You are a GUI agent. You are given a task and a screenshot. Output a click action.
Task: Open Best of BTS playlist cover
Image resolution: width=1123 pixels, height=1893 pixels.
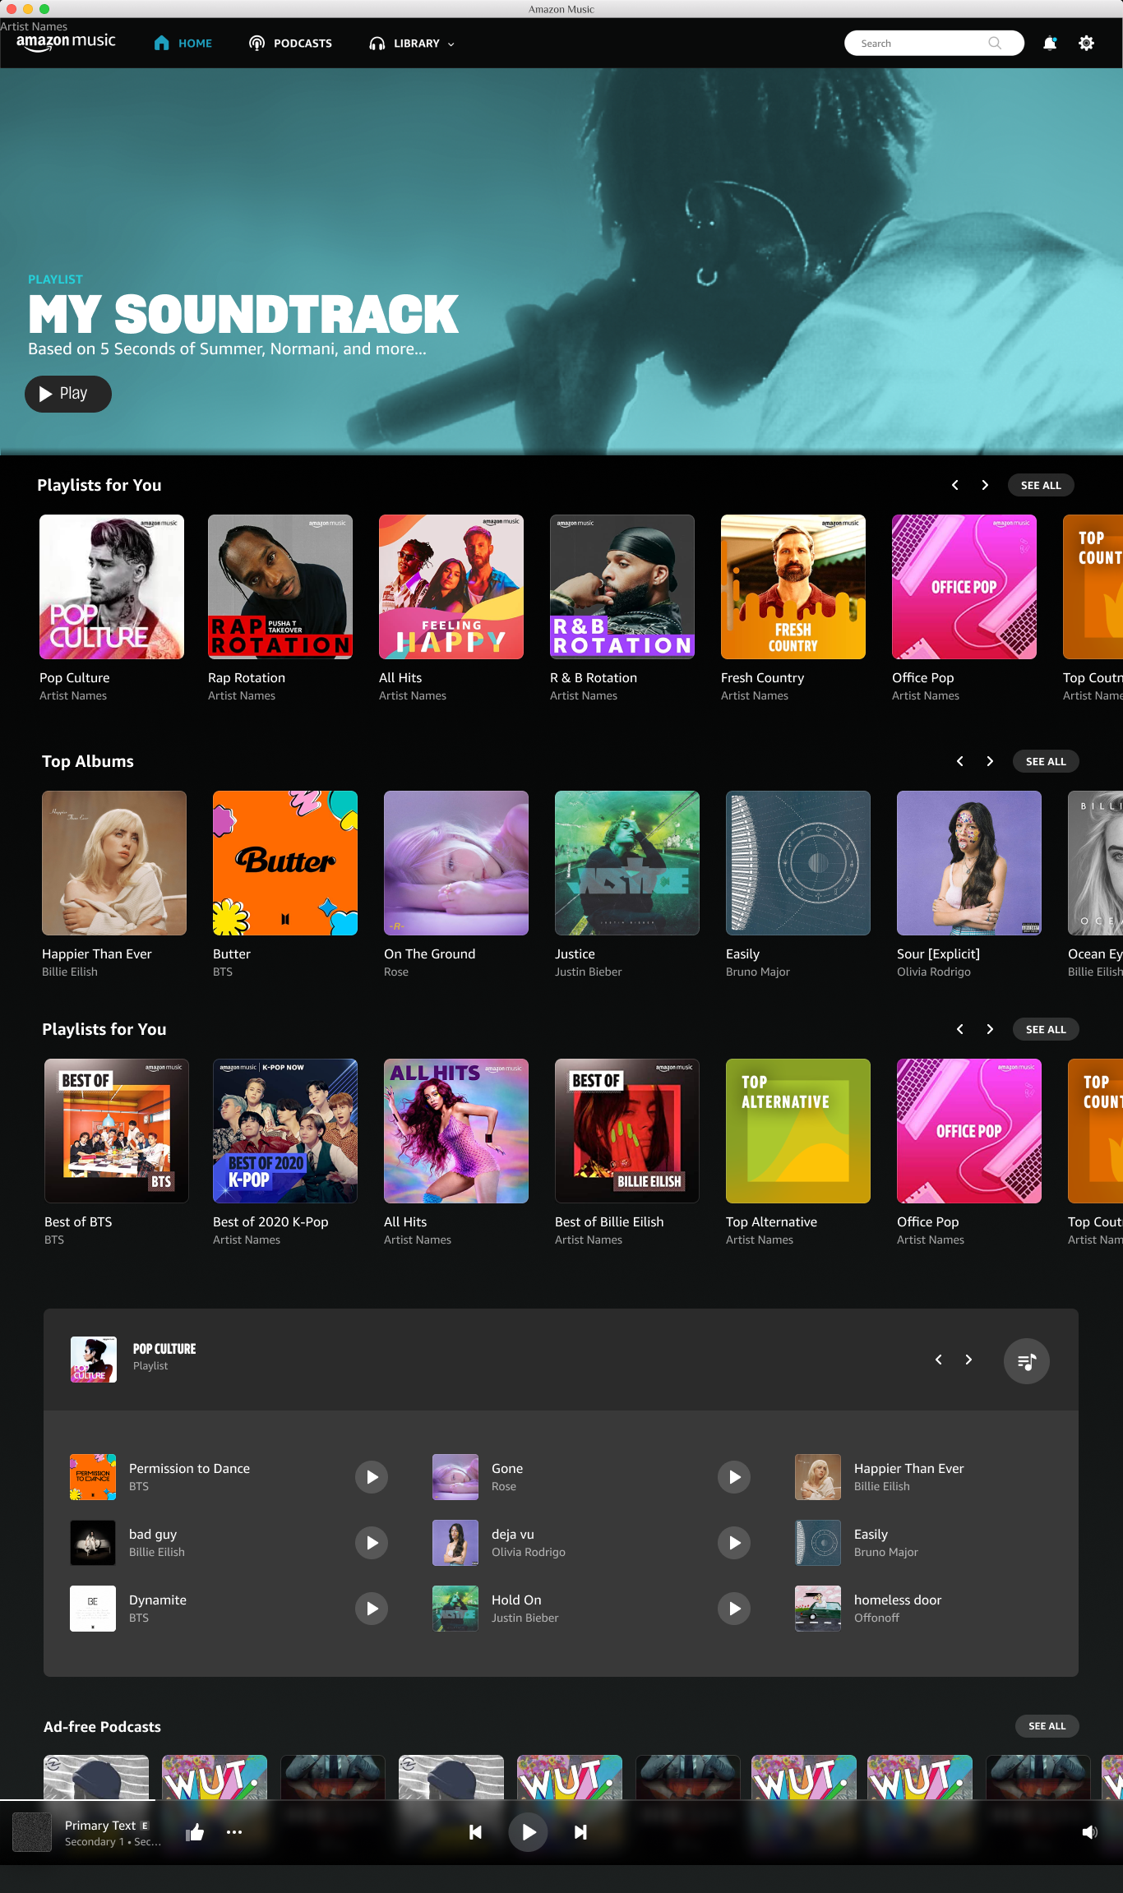pos(117,1131)
